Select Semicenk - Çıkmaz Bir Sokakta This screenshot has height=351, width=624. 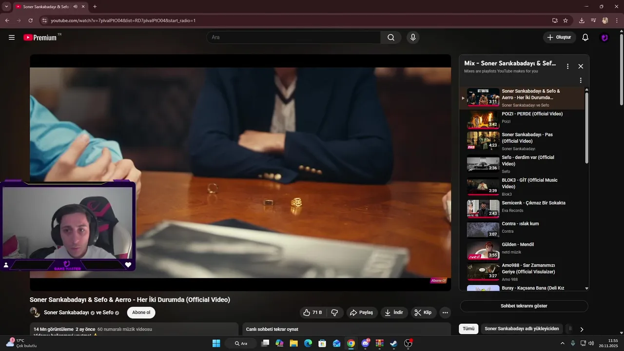(522, 208)
